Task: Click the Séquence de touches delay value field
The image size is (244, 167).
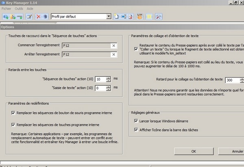Action: pos(101,79)
